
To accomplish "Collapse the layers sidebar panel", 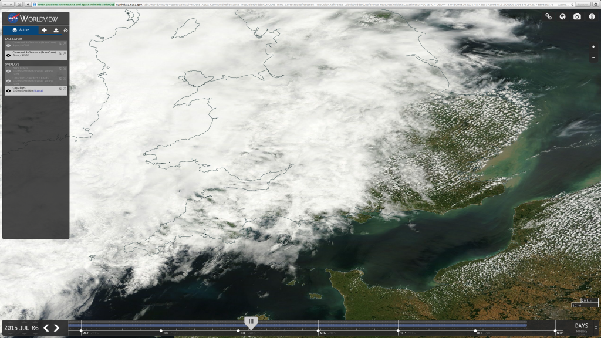I will click(66, 30).
